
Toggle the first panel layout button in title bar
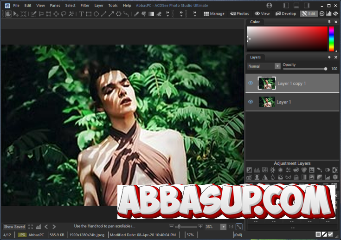pyautogui.click(x=286, y=6)
